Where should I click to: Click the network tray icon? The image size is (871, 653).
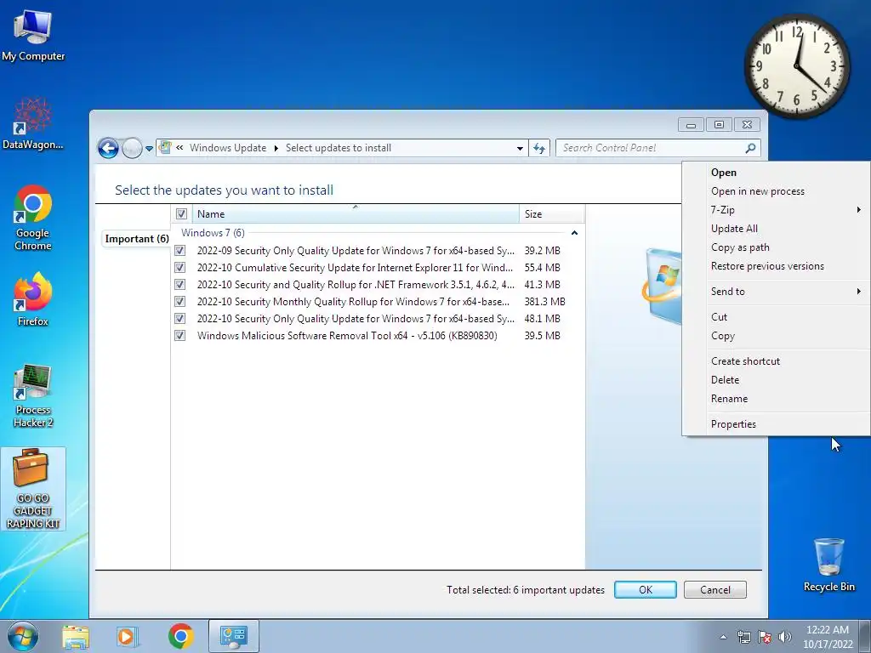tap(743, 637)
